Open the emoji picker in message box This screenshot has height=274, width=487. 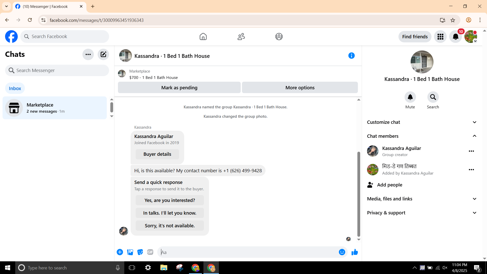[342, 252]
